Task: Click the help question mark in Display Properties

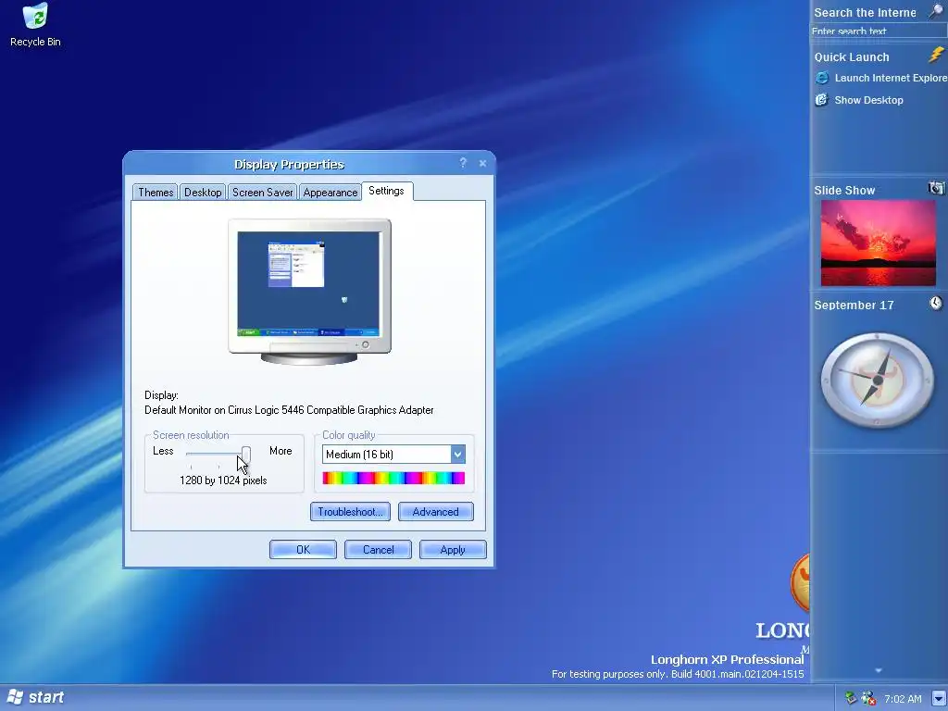Action: pyautogui.click(x=463, y=163)
